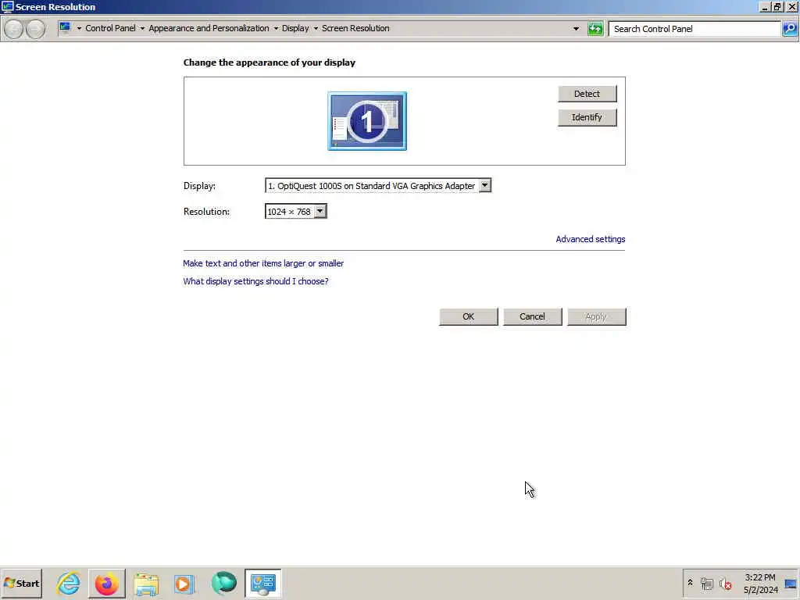This screenshot has height=600, width=800.
Task: Click the Control Panel taskbar icon
Action: coord(262,583)
